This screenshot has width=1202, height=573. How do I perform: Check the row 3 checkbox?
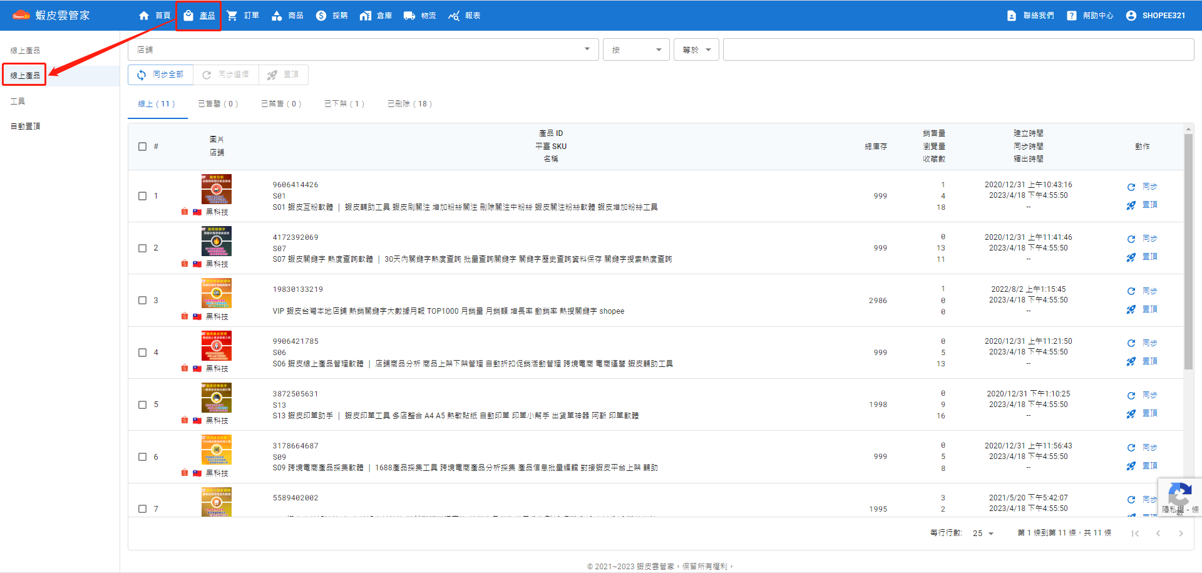pos(142,301)
